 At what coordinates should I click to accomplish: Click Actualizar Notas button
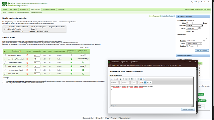[x=168, y=16]
